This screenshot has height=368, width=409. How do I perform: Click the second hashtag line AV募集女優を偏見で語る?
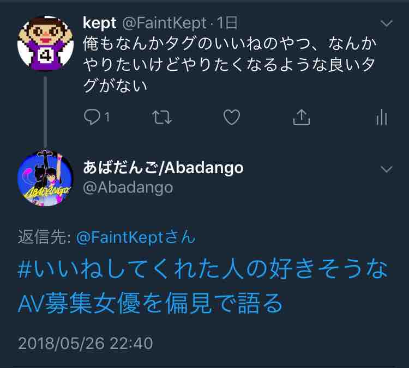[151, 303]
